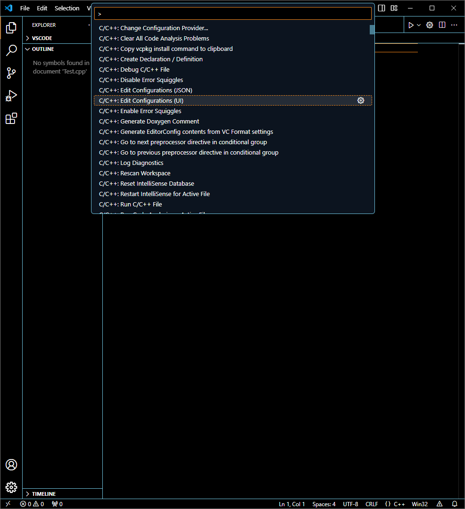Open the Search view in activity bar

pyautogui.click(x=11, y=50)
